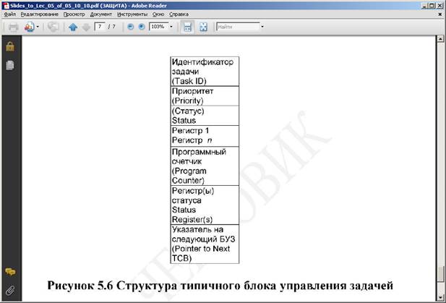Open the security lock panel icon
446x303 pixels.
[10, 46]
